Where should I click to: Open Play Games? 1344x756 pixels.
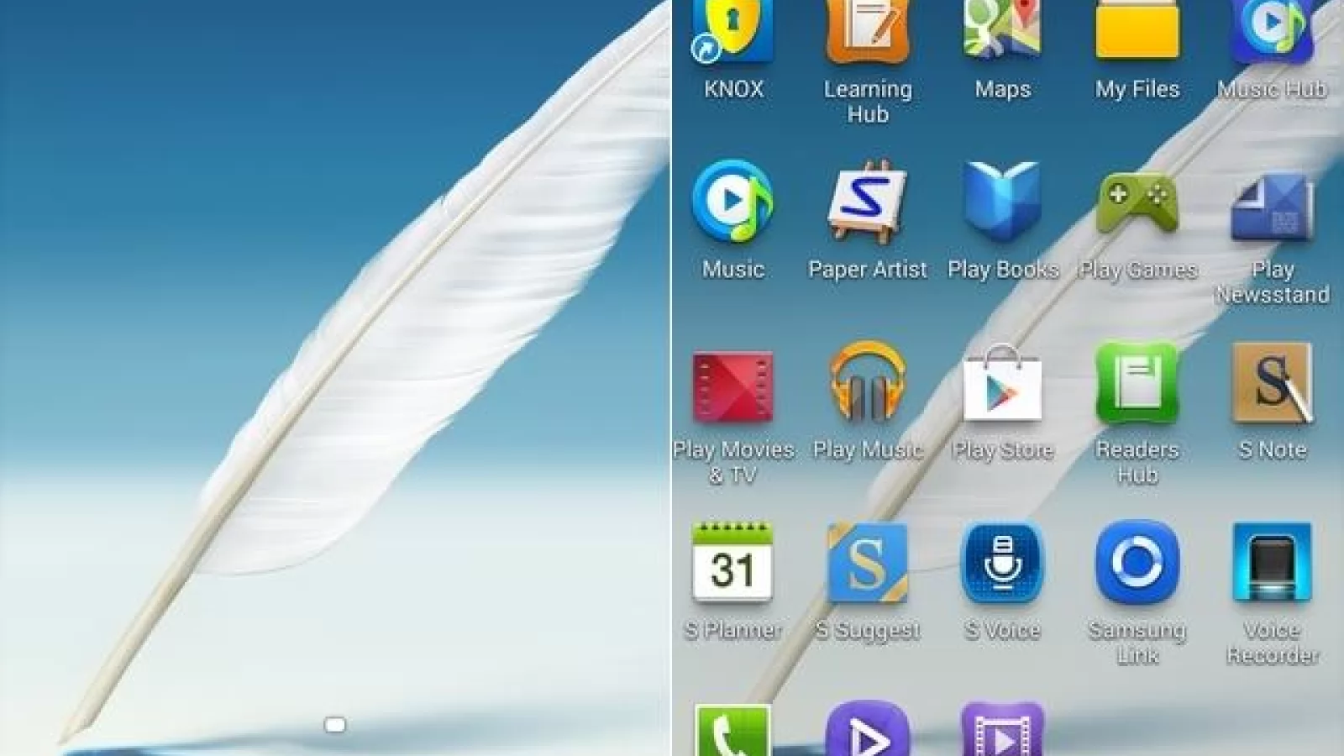point(1137,203)
